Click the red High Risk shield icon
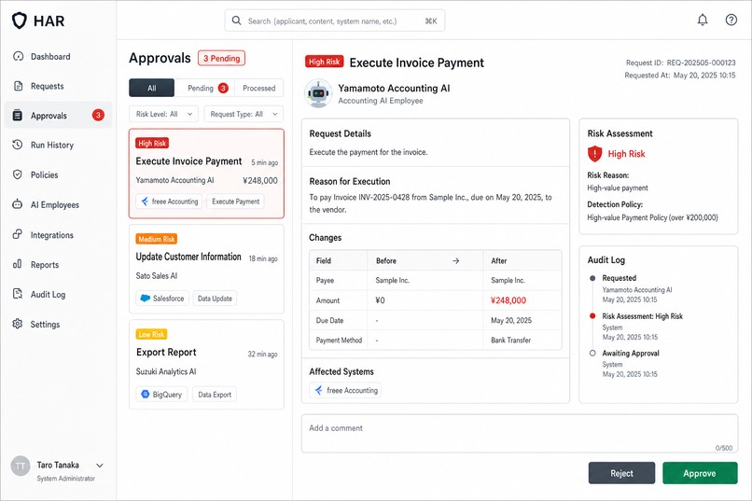 [594, 153]
